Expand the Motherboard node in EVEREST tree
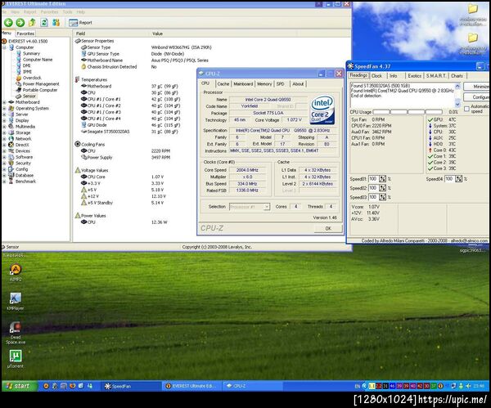 pyautogui.click(x=5, y=101)
